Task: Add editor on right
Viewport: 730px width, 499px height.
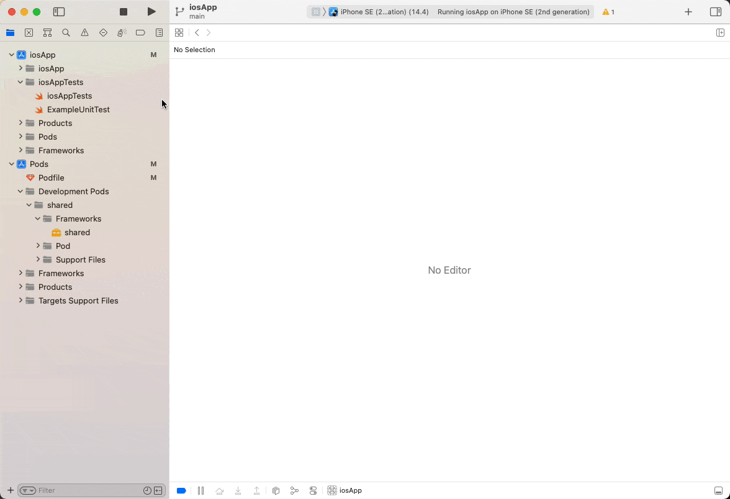Action: 720,32
